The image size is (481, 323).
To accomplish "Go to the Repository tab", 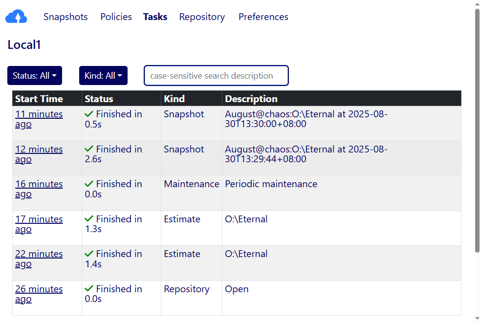I will pos(202,17).
